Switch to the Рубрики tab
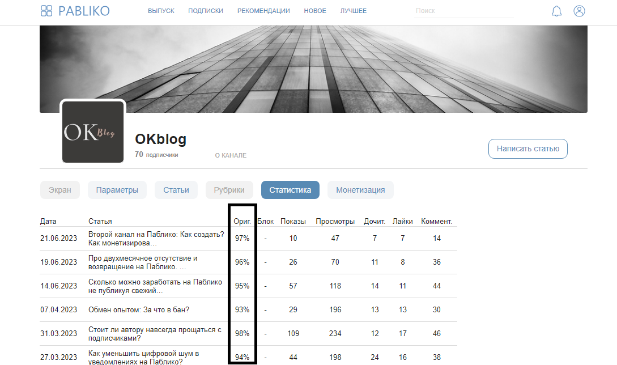 tap(229, 190)
